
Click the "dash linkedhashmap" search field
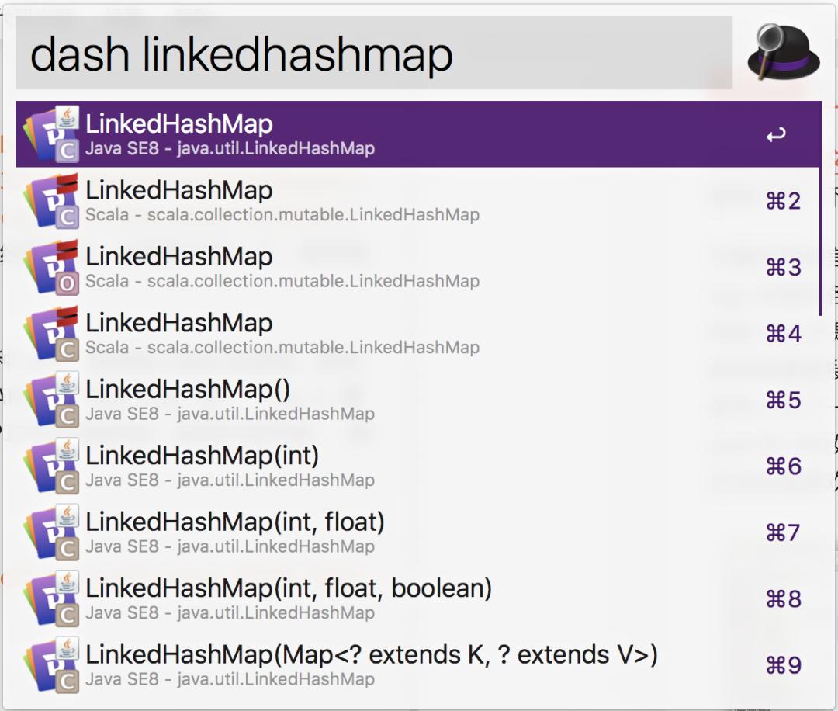[372, 54]
